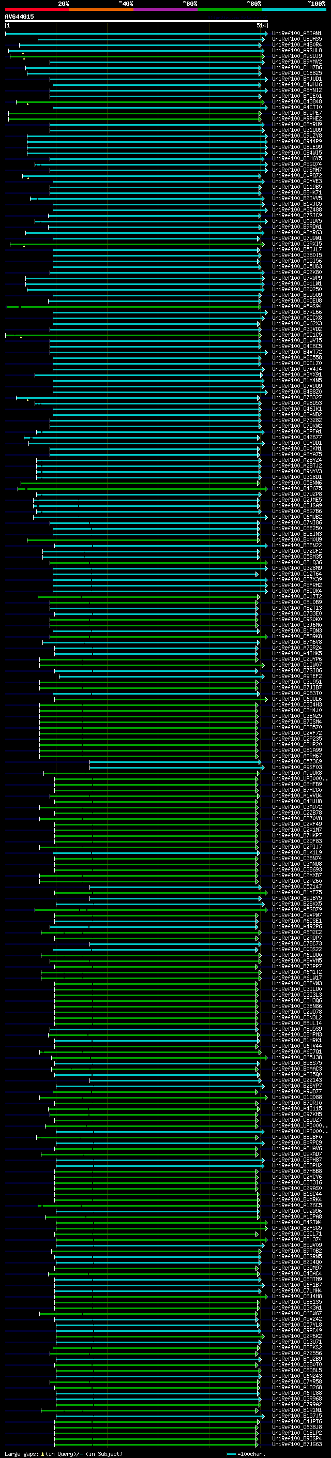Viewport: 331px width, 1458px height.
Task: Open hit UniRef100_Q8DHS5
Action: click(x=296, y=39)
